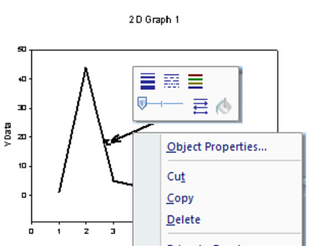The width and height of the screenshot is (331, 246).
Task: Click the Y-axis tick label 20
Action: coord(22,137)
